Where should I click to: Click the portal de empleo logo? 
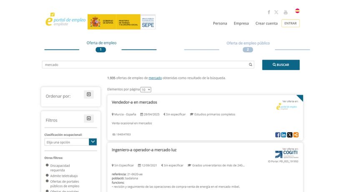point(65,20)
